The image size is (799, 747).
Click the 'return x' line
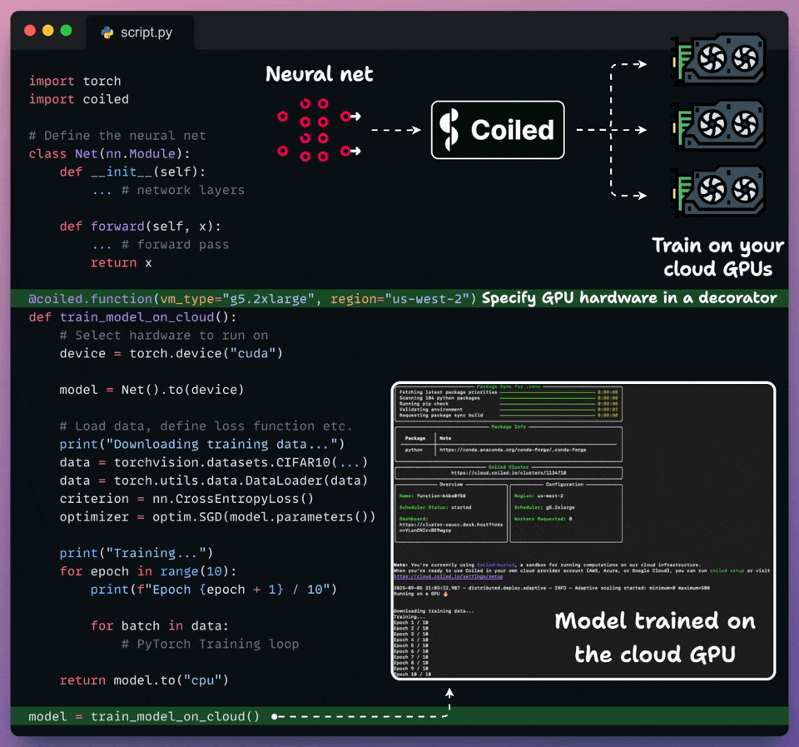pos(121,262)
